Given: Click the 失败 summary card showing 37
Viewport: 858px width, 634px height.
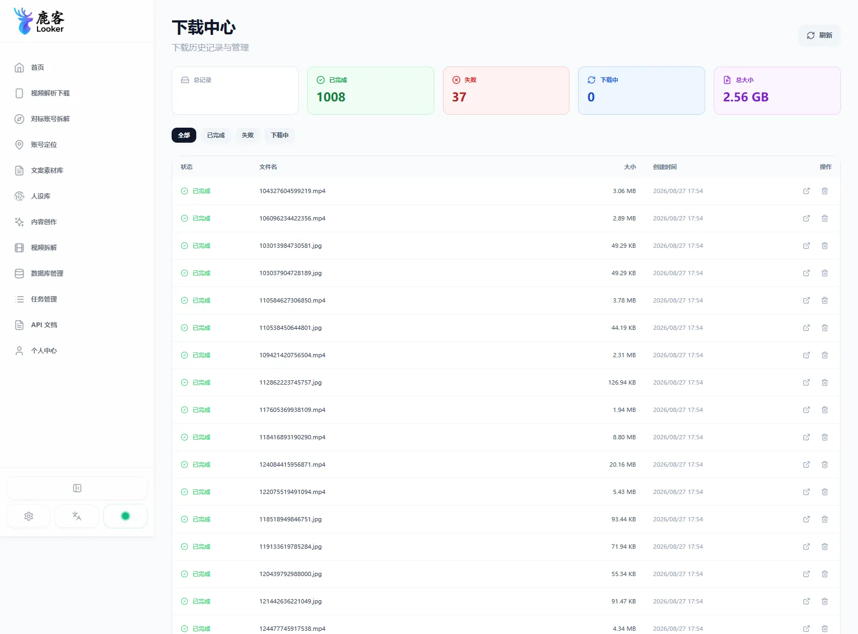Looking at the screenshot, I should pyautogui.click(x=506, y=91).
